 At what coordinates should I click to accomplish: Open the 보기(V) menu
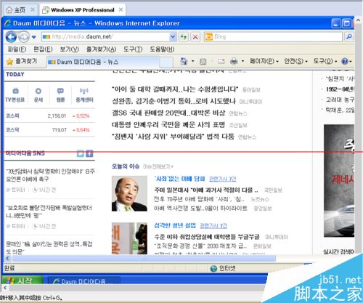[70, 49]
